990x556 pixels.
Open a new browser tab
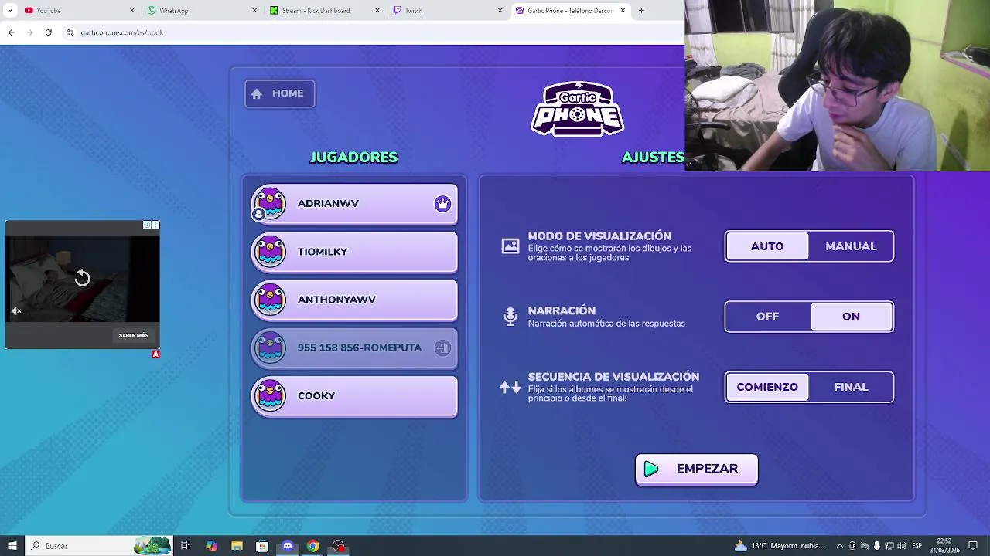(x=641, y=11)
